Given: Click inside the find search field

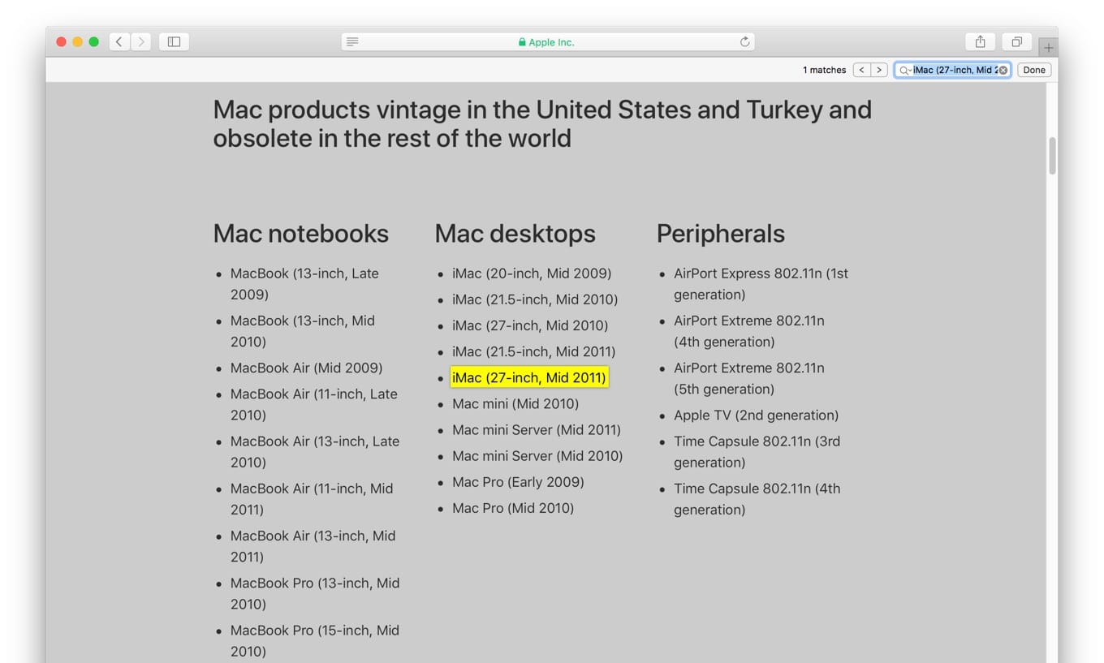Looking at the screenshot, I should (955, 70).
